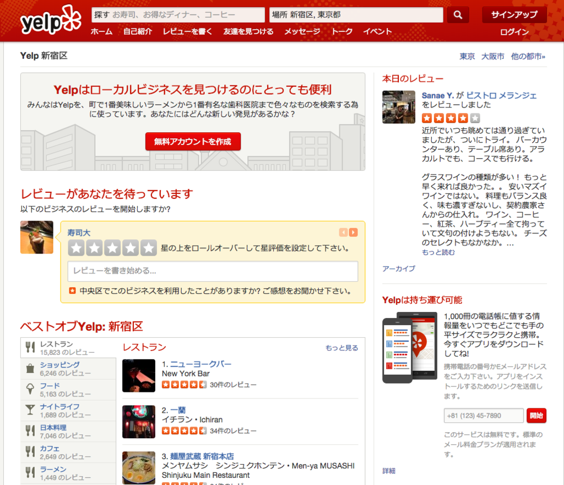Screen dimensions: 564x485
Task: Click the ログイン link
Action: coord(514,32)
